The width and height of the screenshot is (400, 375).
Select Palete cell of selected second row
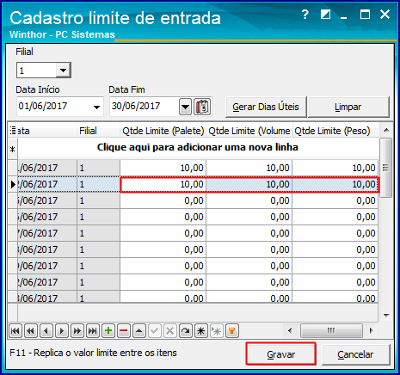point(163,184)
